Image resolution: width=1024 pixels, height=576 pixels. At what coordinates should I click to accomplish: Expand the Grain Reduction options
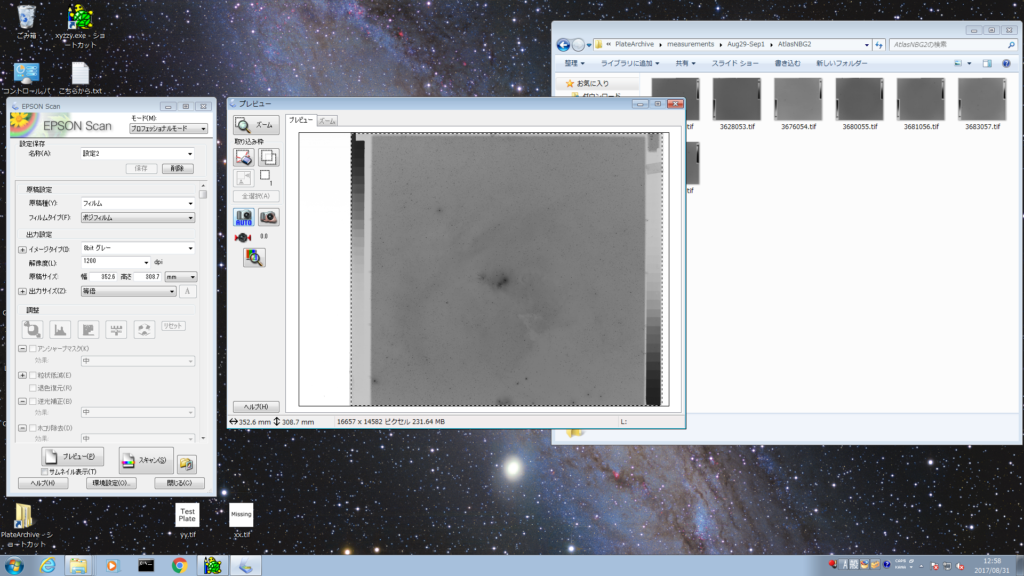(22, 375)
